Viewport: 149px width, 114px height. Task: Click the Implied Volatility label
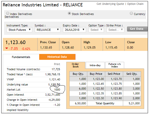click(18, 110)
